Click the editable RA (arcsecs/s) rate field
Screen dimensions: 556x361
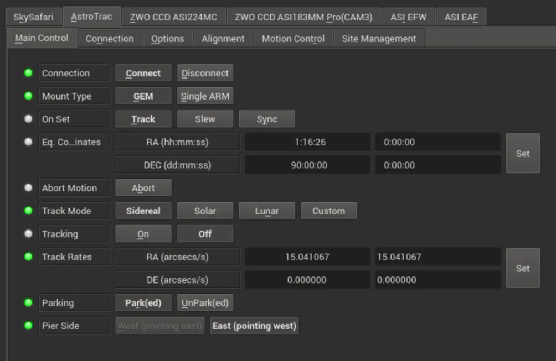438,257
